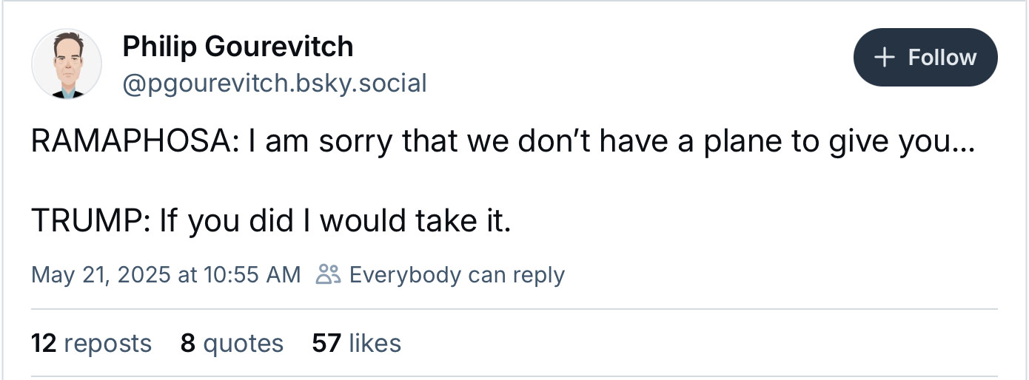The width and height of the screenshot is (1029, 380).
Task: Open the May 21, 2025 timestamp
Action: tap(166, 275)
